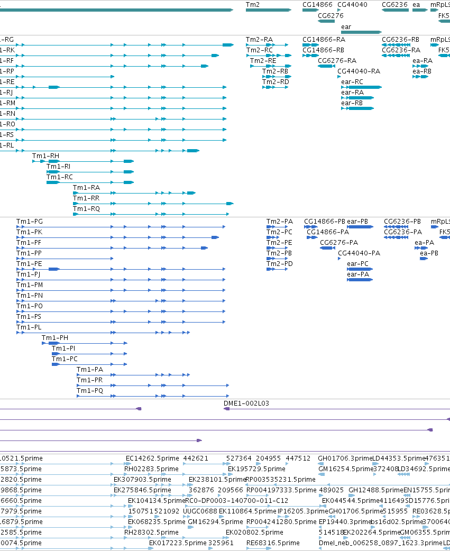Viewport: 450px width, 551px height.
Task: Select CG6236-RA transcript
Action: pos(395,56)
